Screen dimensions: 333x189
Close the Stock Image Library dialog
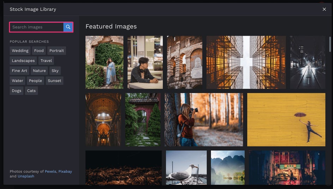coord(324,9)
